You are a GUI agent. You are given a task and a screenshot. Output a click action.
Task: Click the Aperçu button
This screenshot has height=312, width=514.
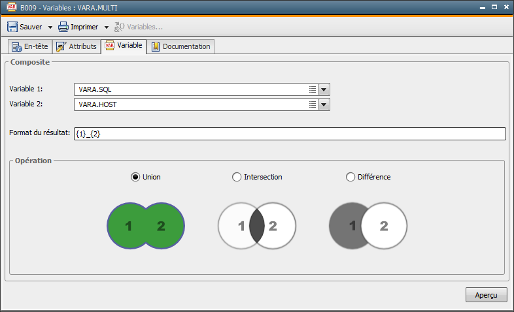click(x=487, y=295)
